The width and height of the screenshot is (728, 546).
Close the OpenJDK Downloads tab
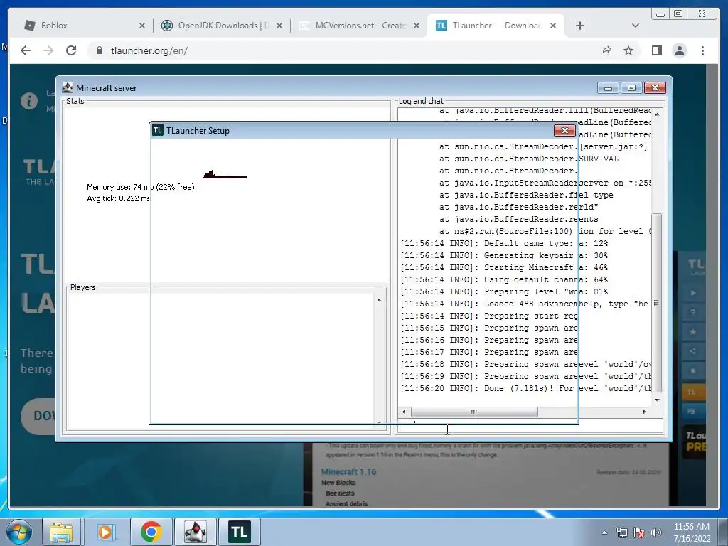point(279,26)
